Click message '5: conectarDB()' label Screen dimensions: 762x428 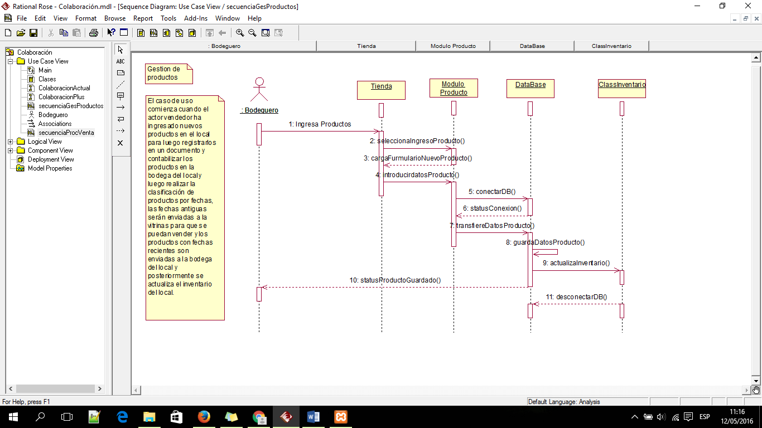coord(492,192)
